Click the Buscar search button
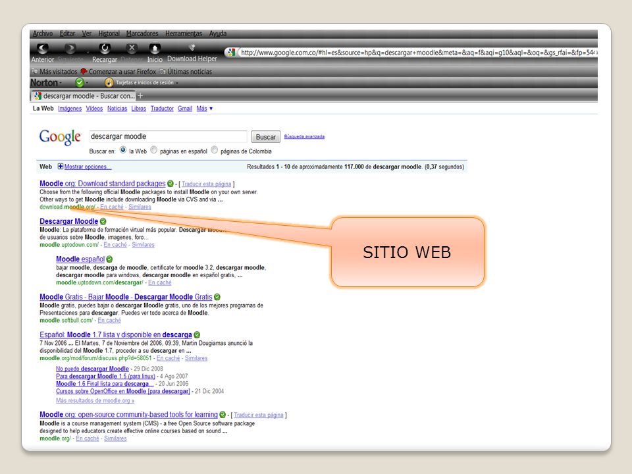 (x=265, y=137)
